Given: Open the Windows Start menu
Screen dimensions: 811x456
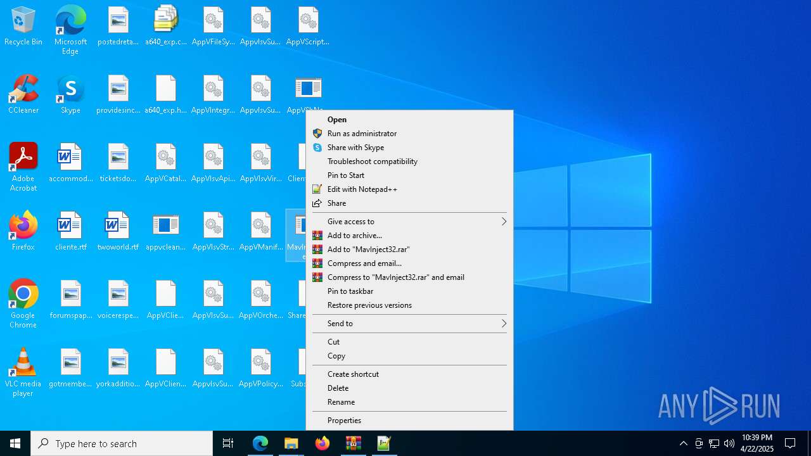Looking at the screenshot, I should pyautogui.click(x=15, y=443).
